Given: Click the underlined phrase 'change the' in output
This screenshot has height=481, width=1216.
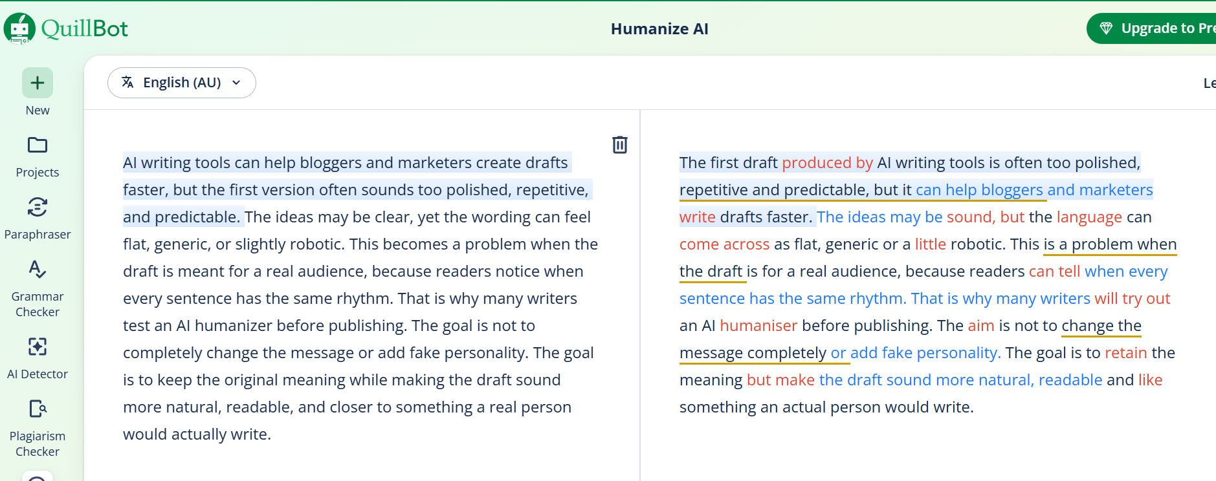Looking at the screenshot, I should [x=1101, y=326].
